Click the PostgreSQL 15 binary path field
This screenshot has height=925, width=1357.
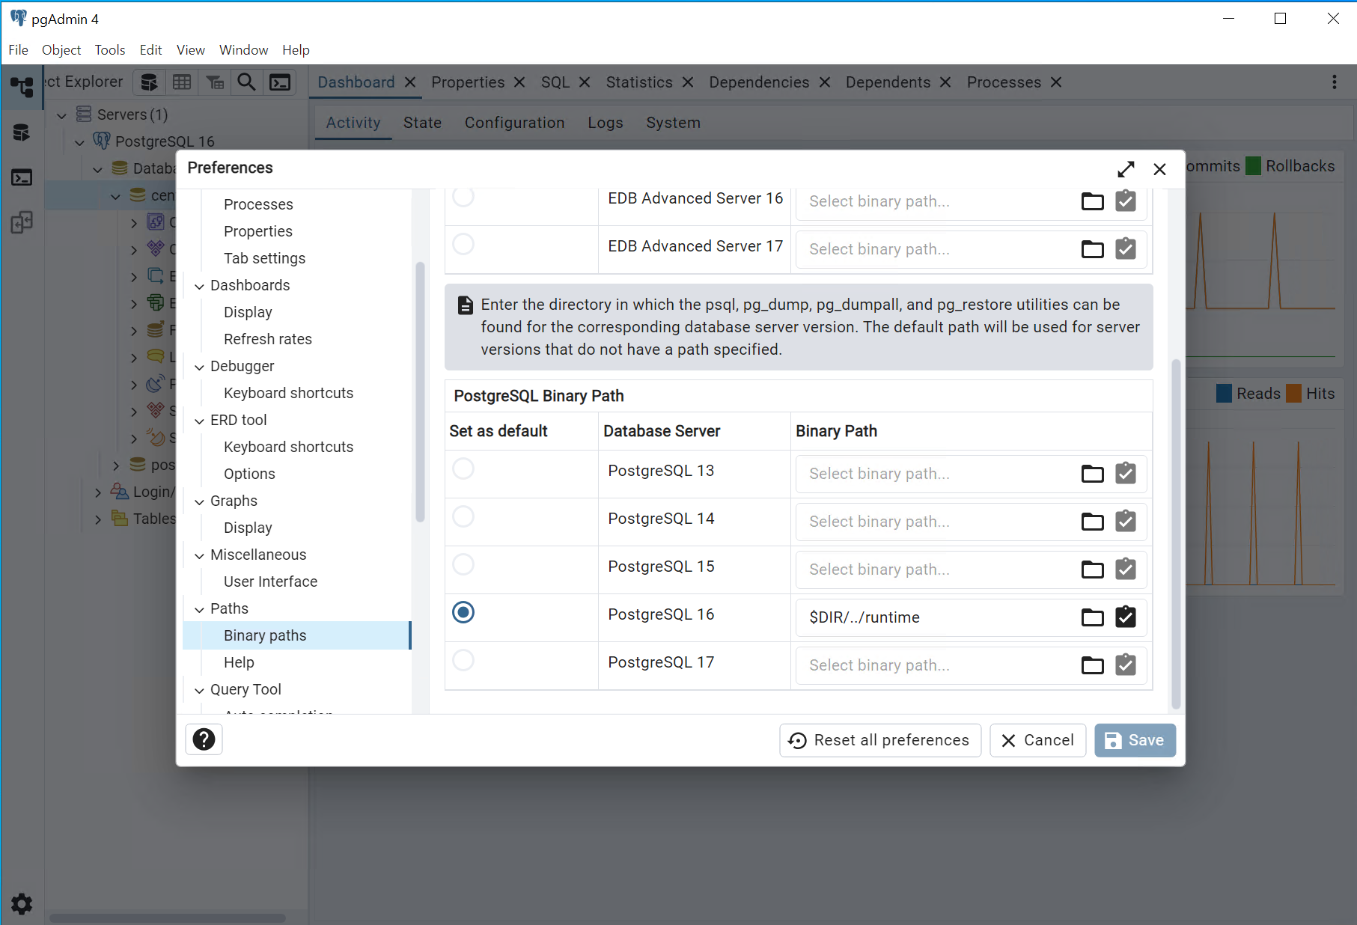(936, 570)
